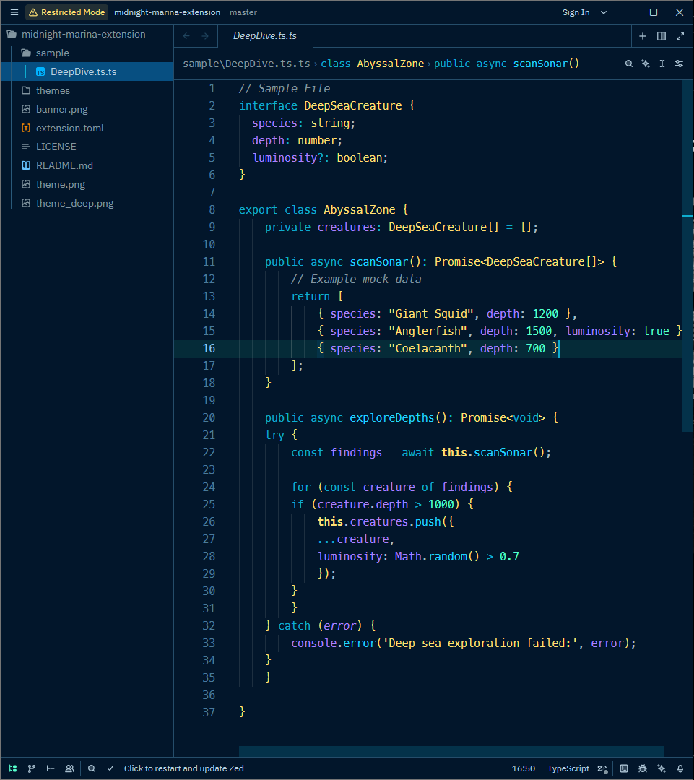The width and height of the screenshot is (694, 780).
Task: Toggle the outline panel icon
Action: [x=51, y=768]
